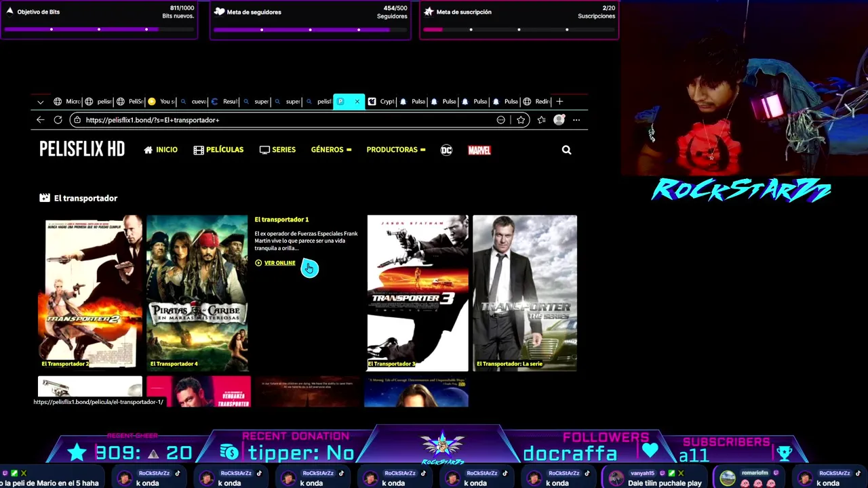Screen dimensions: 868x488
Task: Expand the GÉNEROS dropdown menu
Action: coord(331,150)
